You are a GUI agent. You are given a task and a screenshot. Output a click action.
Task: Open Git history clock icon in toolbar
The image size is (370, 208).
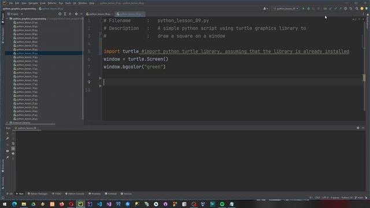coord(346,9)
